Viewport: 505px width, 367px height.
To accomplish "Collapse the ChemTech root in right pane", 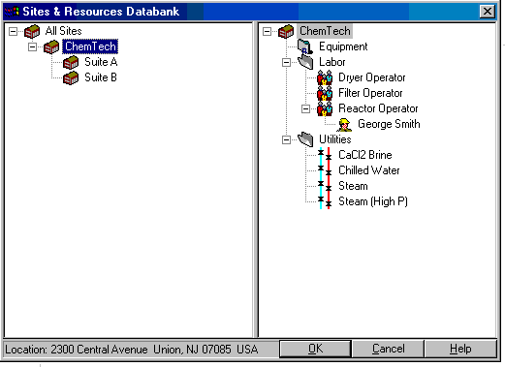I will [x=267, y=31].
